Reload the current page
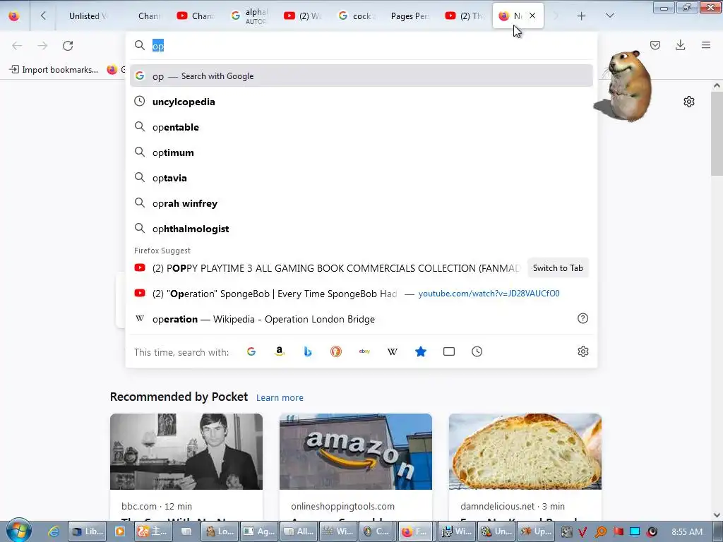The width and height of the screenshot is (723, 542). coord(68,46)
